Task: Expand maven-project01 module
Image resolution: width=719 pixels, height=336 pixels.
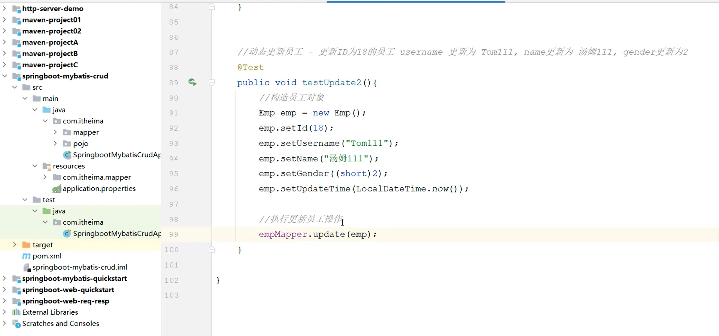Action: coord(4,19)
